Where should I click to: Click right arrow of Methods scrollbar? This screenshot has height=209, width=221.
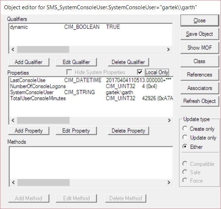pos(169,182)
